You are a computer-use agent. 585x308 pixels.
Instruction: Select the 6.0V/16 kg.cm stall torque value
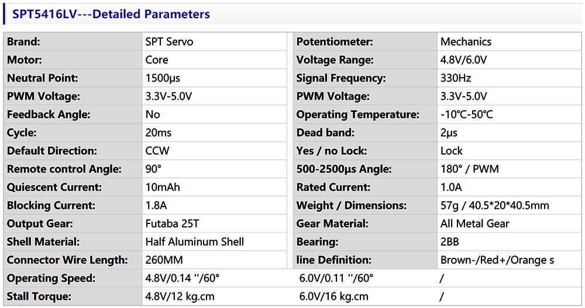pos(333,296)
